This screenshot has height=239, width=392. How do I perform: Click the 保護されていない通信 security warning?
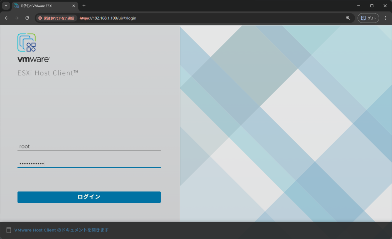[56, 18]
